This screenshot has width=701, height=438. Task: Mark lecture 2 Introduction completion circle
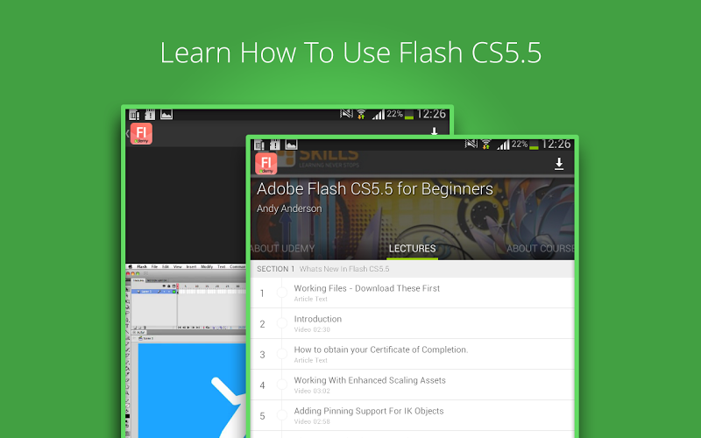[x=282, y=323]
